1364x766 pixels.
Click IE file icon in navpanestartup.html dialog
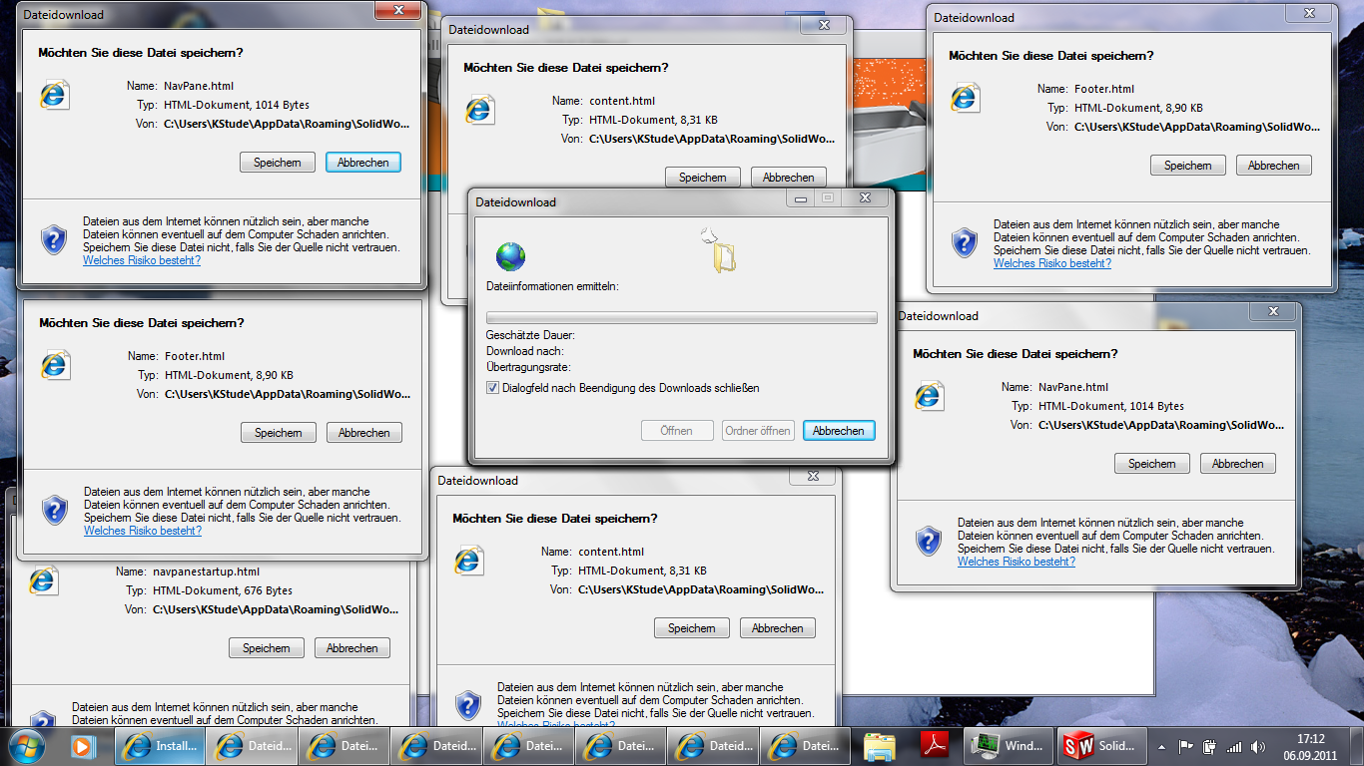coord(43,580)
